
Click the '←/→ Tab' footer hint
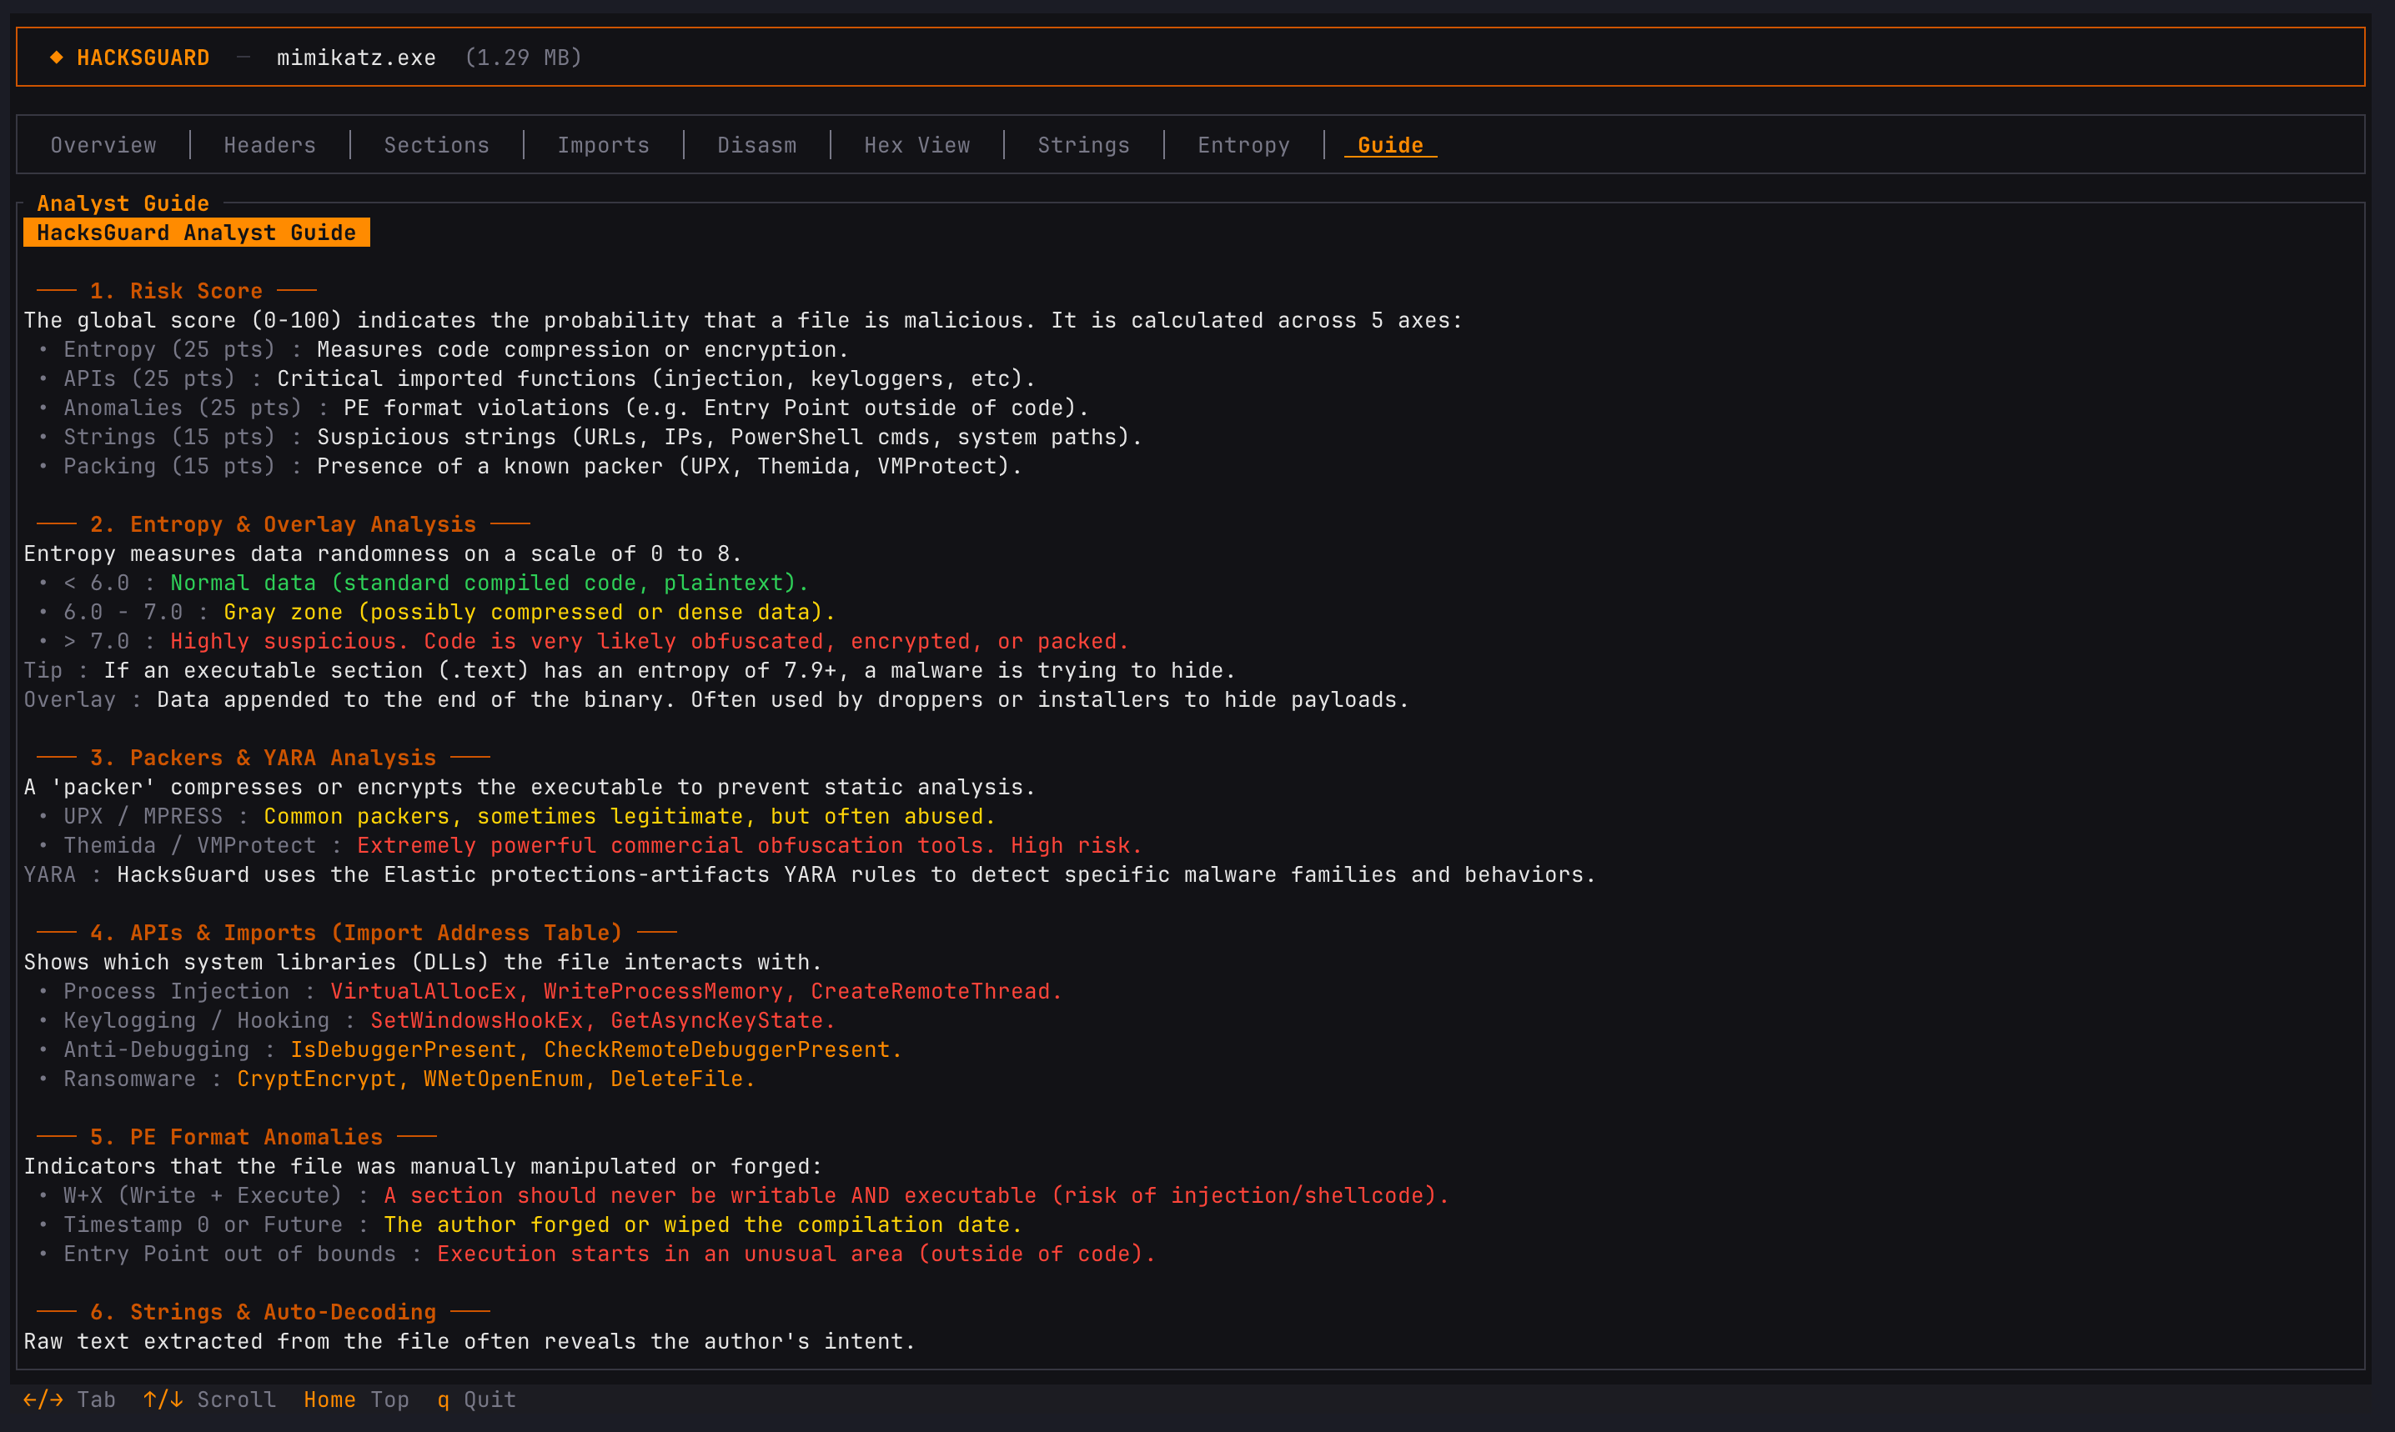pos(69,1400)
